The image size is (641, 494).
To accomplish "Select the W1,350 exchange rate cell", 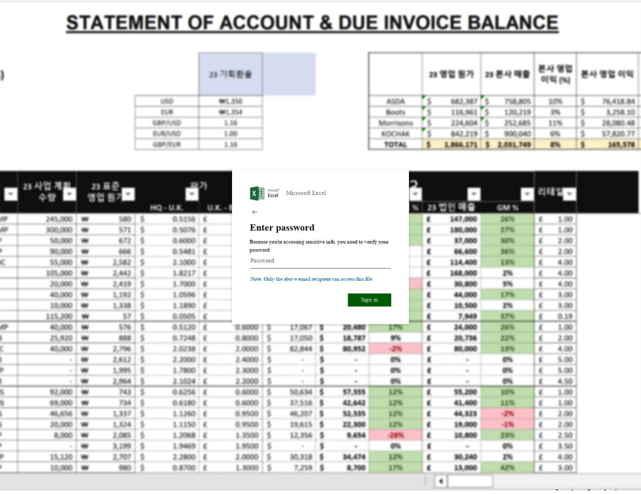I will pos(230,101).
